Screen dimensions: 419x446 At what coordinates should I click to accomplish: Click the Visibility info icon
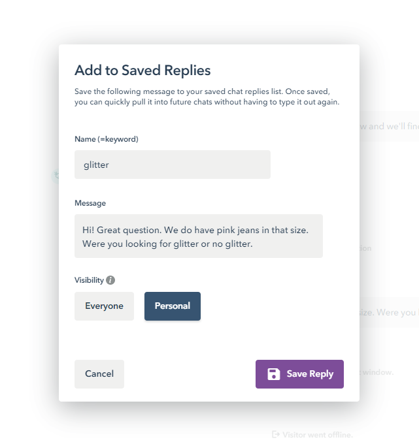[x=110, y=280]
